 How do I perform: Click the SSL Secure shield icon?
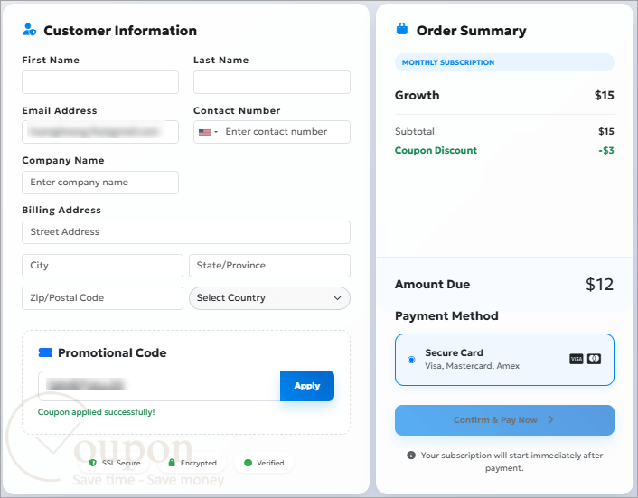(x=92, y=463)
